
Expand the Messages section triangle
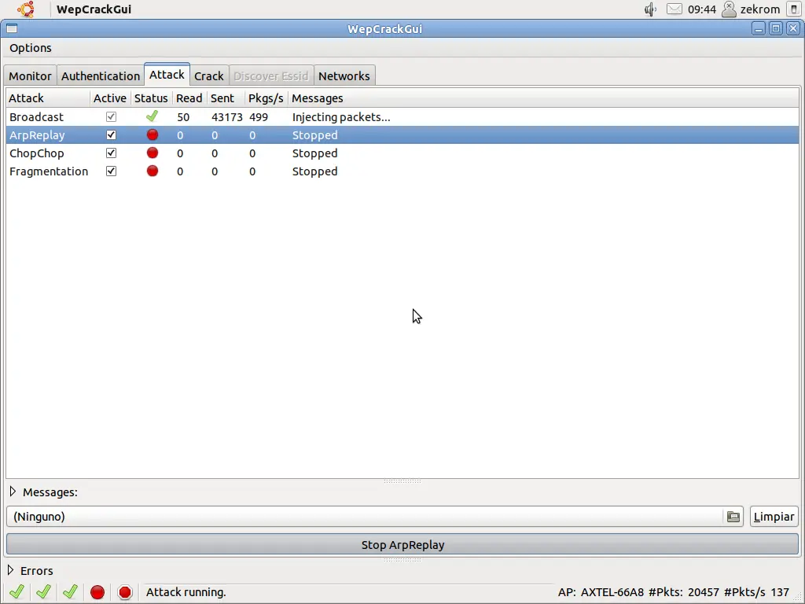[x=13, y=492]
